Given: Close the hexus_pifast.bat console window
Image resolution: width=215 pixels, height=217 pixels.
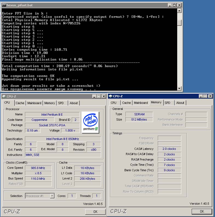Looking at the screenshot, I should pyautogui.click(x=179, y=5).
